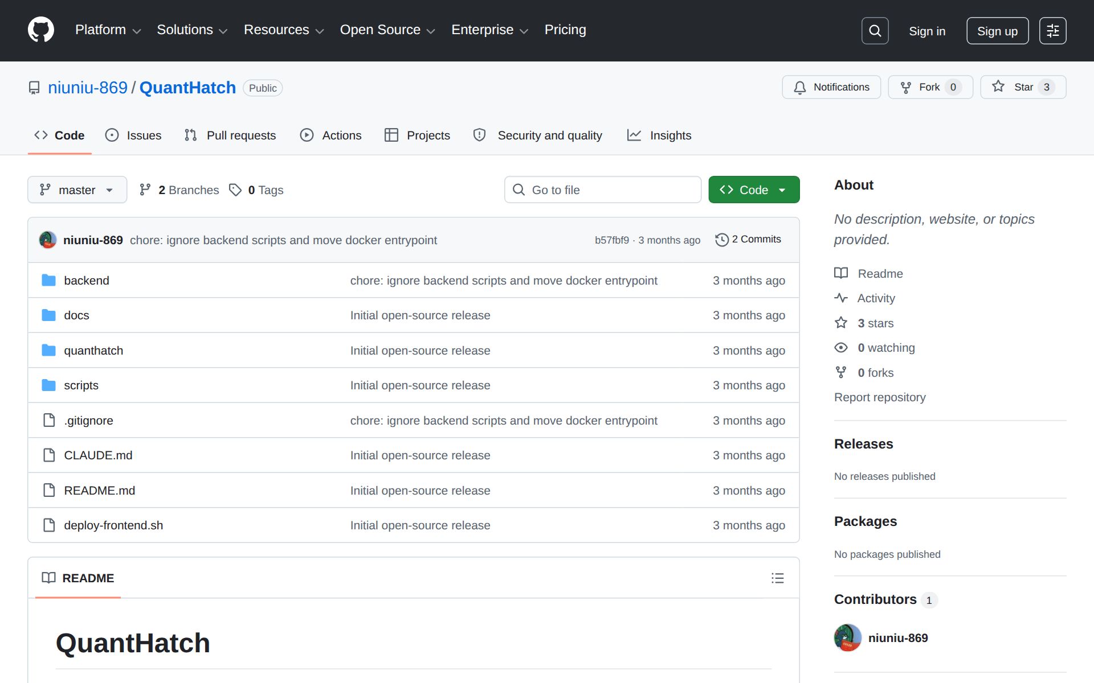1094x683 pixels.
Task: Click the fork icon next to 0 forks
Action: click(841, 372)
